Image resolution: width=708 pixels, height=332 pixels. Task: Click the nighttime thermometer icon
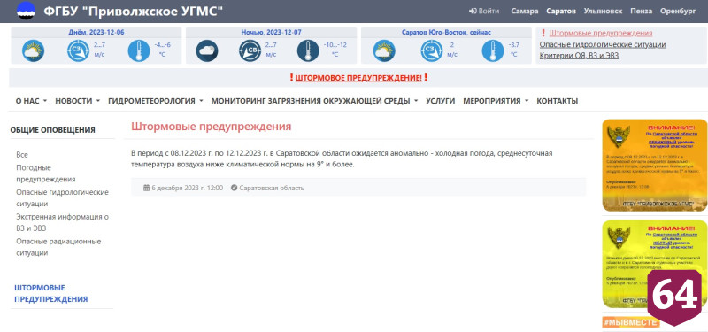[x=308, y=50]
